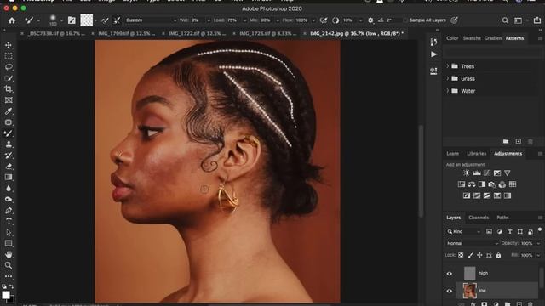Toggle Lock all padlock icon
This screenshot has width=545, height=306.
tap(498, 255)
